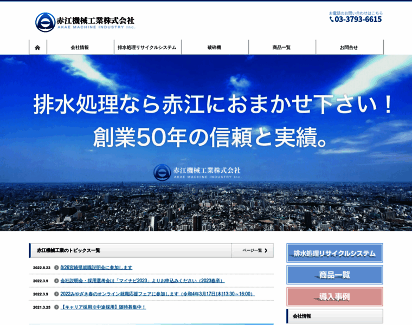Click the 会社情報 sidebar heading
Viewport: 412px width, 325px height.
click(334, 316)
